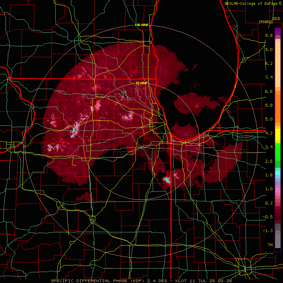The image size is (283, 283).
Task: Click the green-cyan KDP core beside the vertical state line
Action: [x=167, y=180]
